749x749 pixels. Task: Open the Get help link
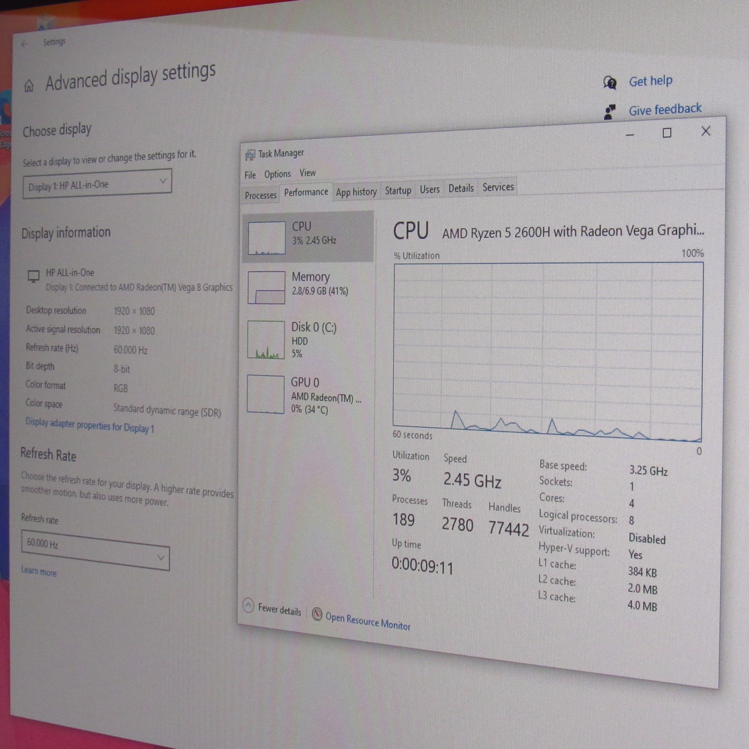[x=650, y=81]
